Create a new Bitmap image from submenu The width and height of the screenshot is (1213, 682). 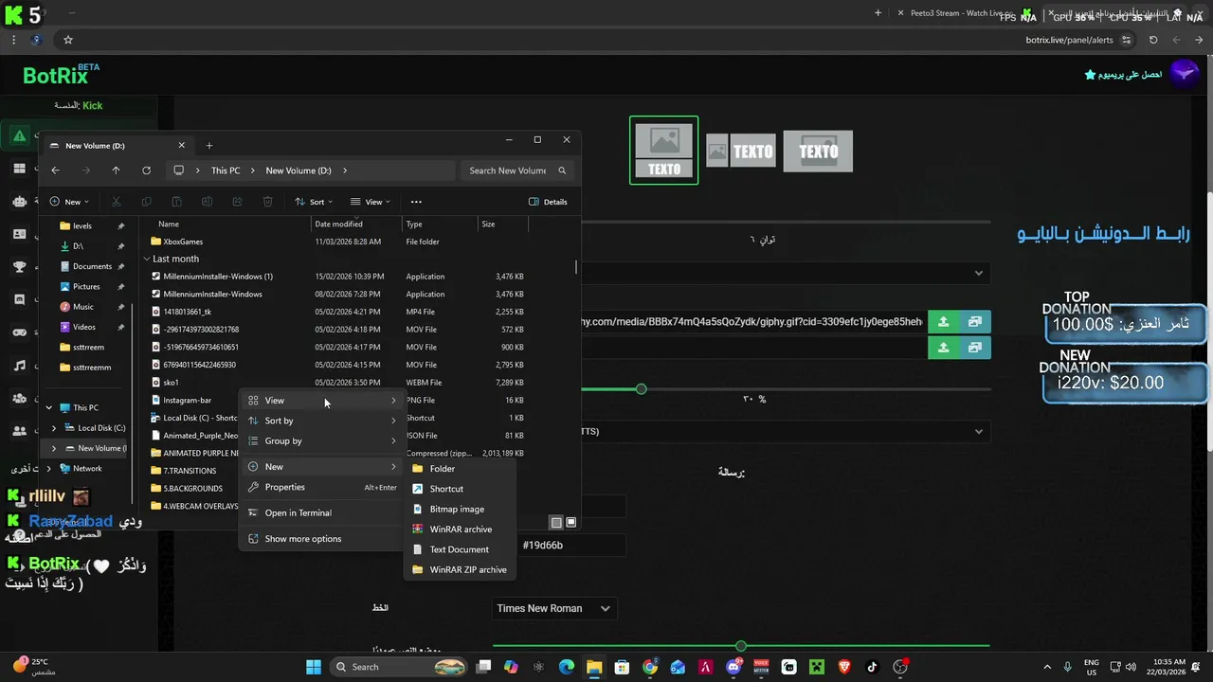click(461, 509)
